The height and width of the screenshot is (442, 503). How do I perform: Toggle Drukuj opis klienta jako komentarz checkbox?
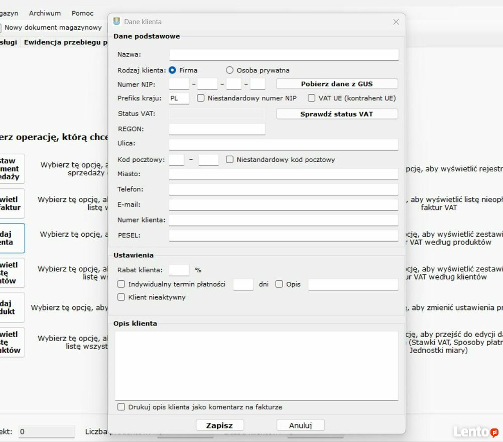pyautogui.click(x=121, y=407)
